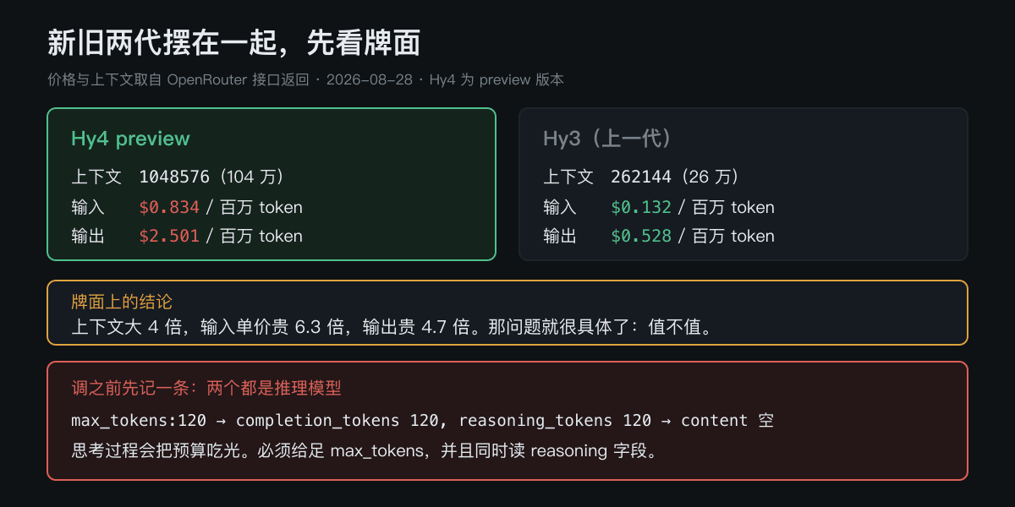Click the line starting 思考过程会把预算吃光
1015x507 pixels.
point(365,451)
